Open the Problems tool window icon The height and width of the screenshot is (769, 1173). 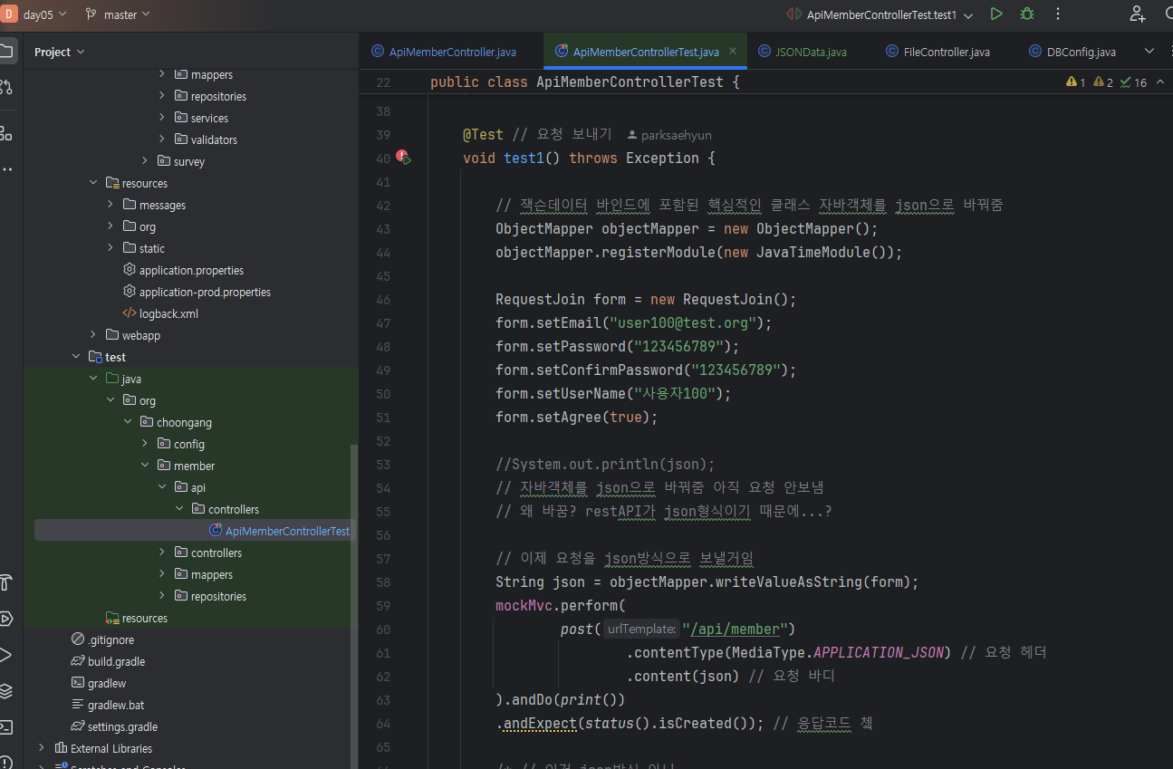click(5, 761)
